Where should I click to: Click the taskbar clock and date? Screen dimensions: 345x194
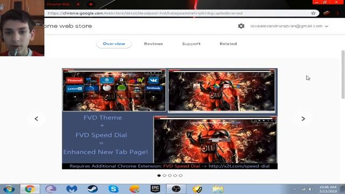328,189
